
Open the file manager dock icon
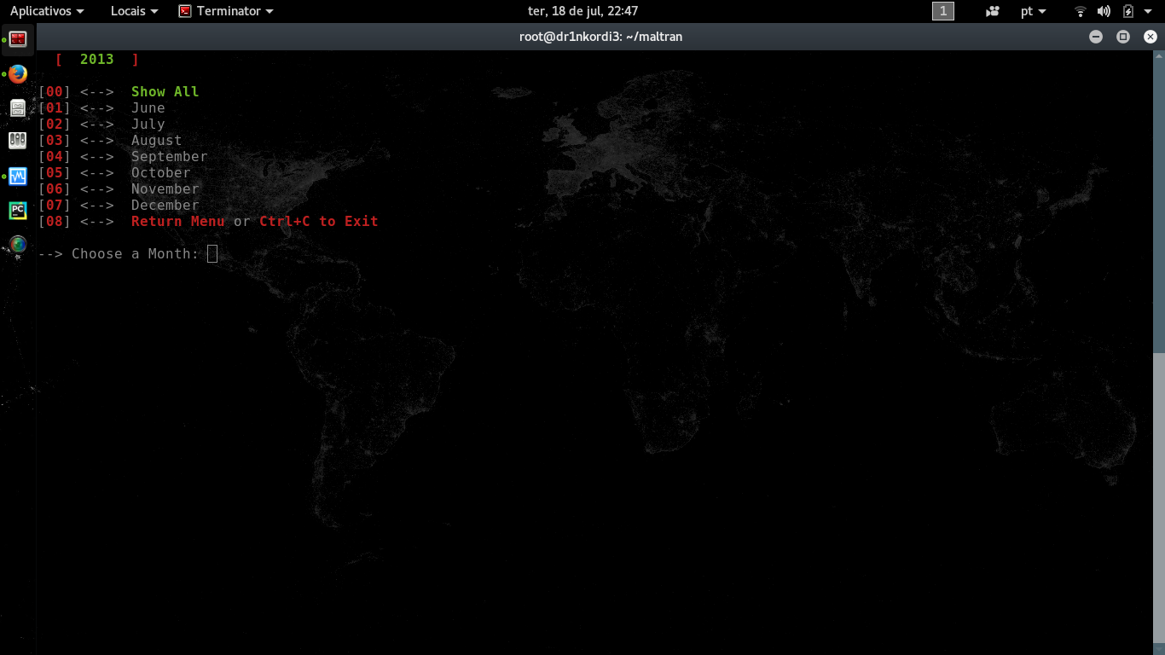click(18, 108)
